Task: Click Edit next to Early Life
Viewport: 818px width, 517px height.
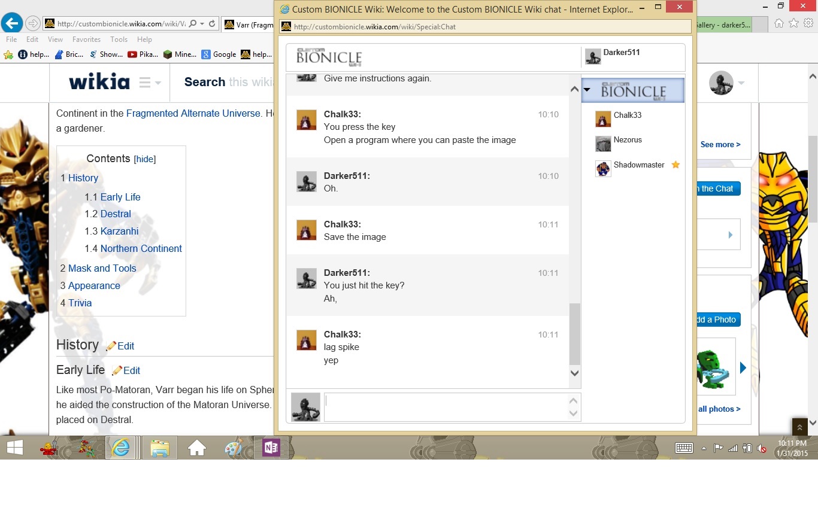Action: click(x=132, y=370)
